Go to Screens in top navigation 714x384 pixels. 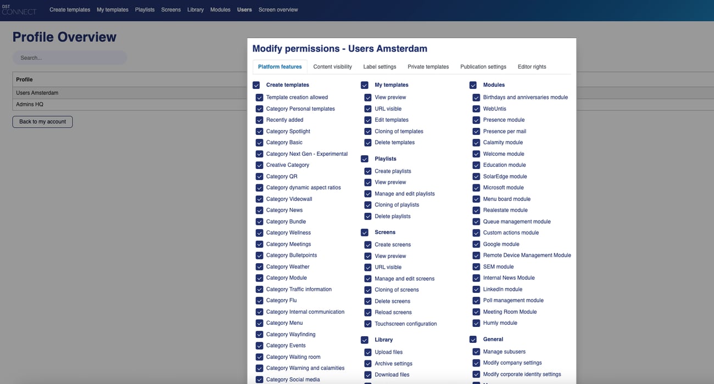pyautogui.click(x=171, y=10)
